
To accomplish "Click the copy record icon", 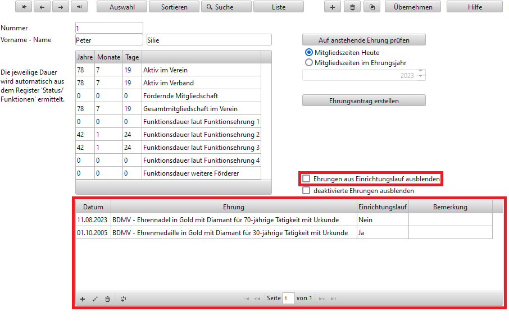I will coord(371,7).
